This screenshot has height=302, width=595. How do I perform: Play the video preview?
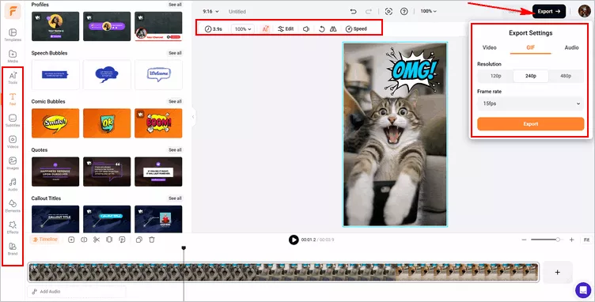coord(294,240)
